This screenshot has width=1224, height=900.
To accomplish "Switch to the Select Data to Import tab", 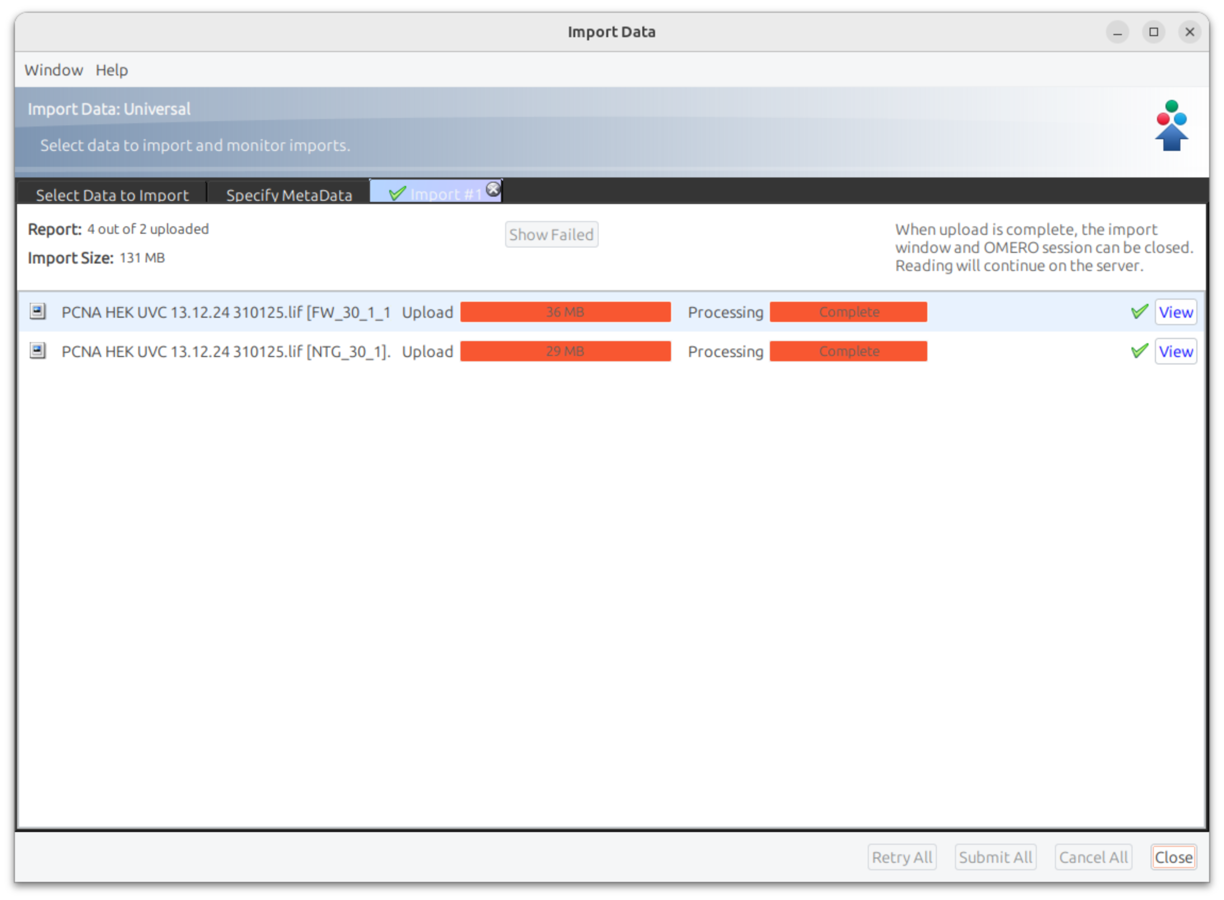I will click(x=112, y=194).
